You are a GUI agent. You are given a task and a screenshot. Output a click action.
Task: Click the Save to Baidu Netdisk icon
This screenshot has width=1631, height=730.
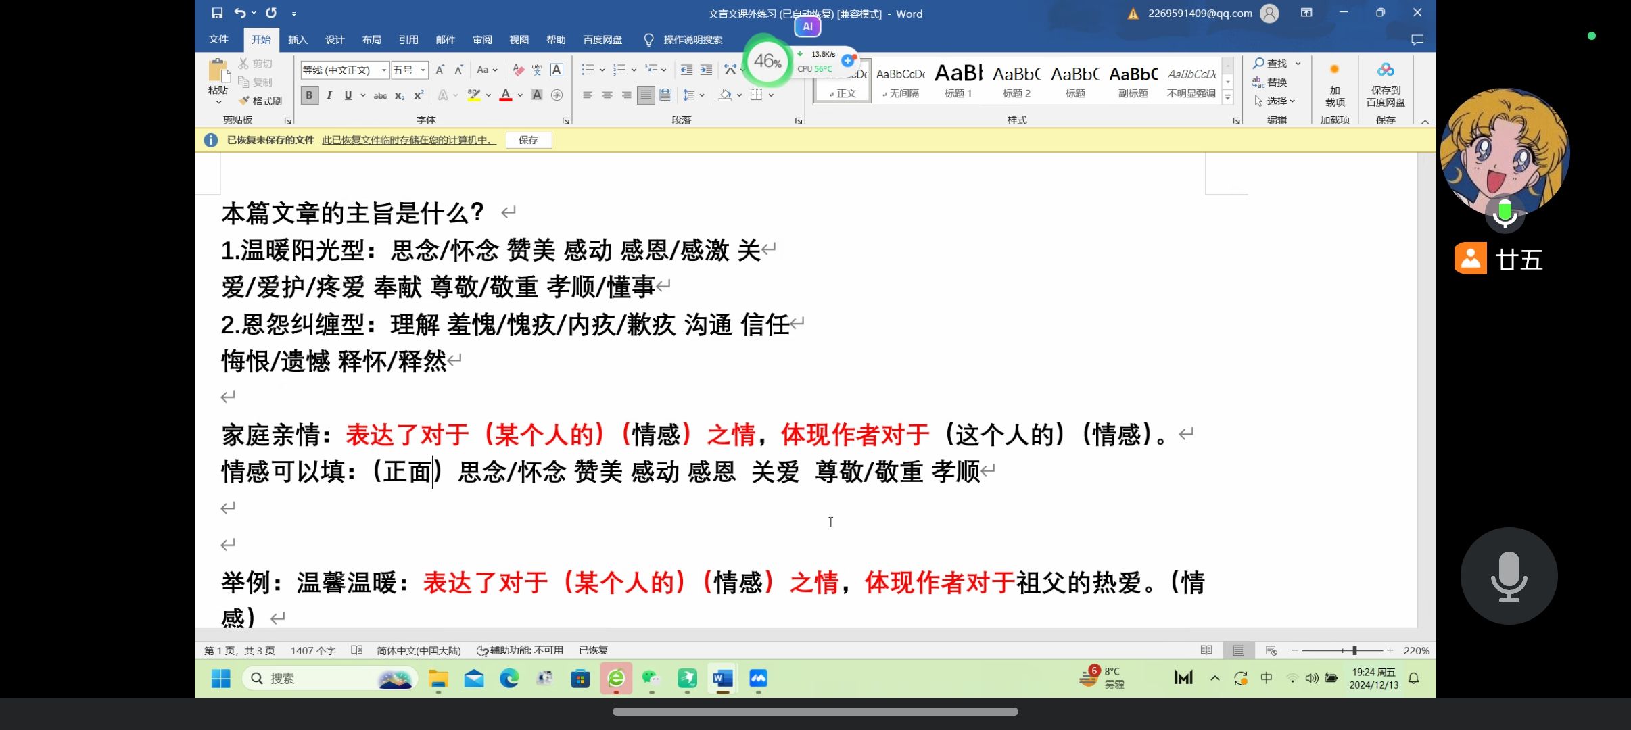pos(1385,70)
